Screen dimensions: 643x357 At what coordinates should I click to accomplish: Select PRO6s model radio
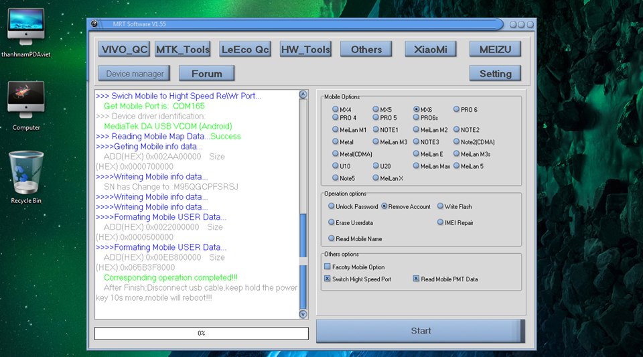[416, 117]
